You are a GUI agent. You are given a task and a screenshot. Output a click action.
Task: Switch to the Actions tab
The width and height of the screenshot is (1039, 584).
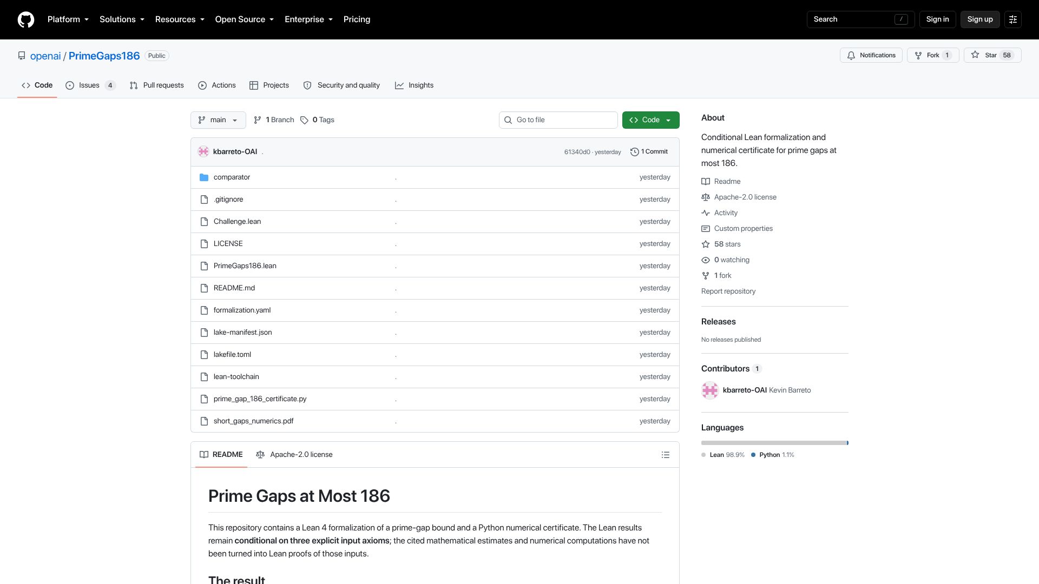(x=217, y=85)
